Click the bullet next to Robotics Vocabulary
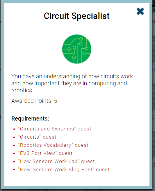 tap(14, 146)
